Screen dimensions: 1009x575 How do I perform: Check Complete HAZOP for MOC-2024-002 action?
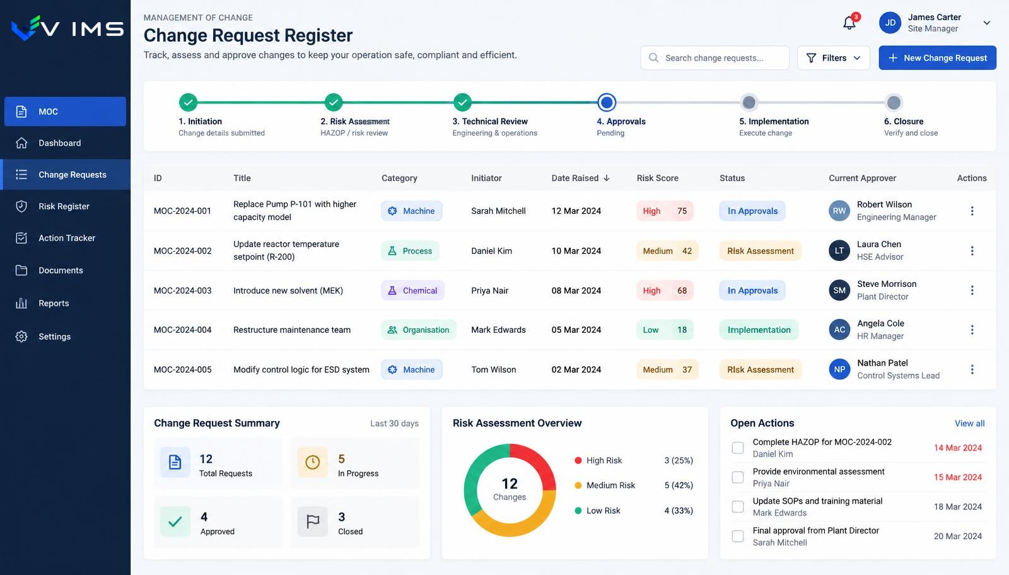(x=737, y=448)
